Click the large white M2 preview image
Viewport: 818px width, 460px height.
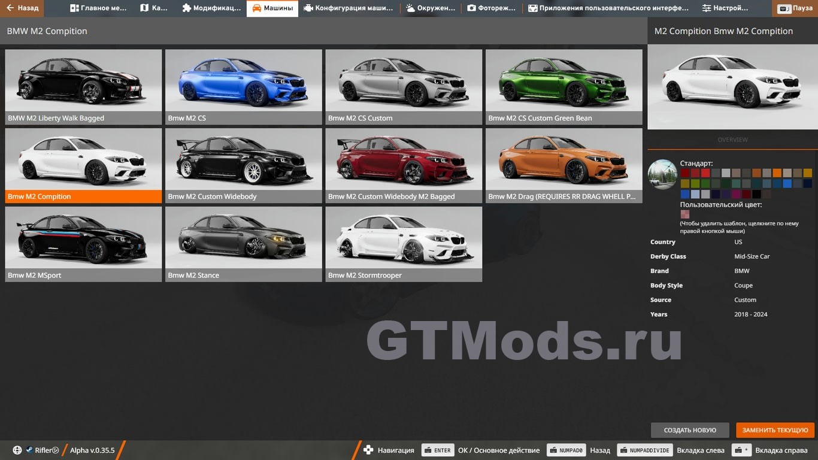click(732, 87)
